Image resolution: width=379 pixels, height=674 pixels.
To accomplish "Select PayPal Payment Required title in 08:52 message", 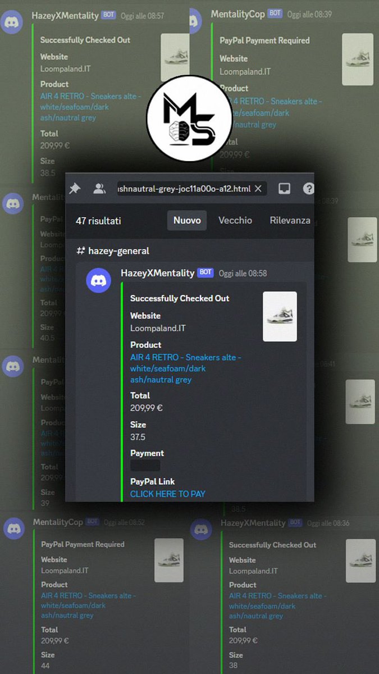I will [x=83, y=544].
